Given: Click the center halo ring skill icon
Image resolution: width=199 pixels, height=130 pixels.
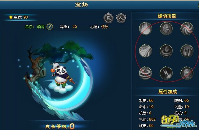Looking at the screenshot, I should pos(166,51).
